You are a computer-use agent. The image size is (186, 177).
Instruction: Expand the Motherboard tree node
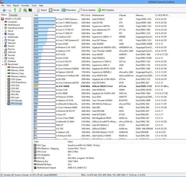(3, 25)
